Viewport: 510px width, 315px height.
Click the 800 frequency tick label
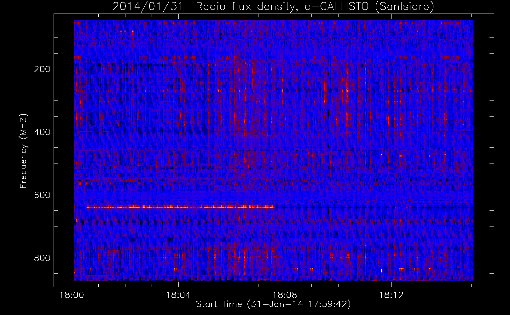(42, 258)
